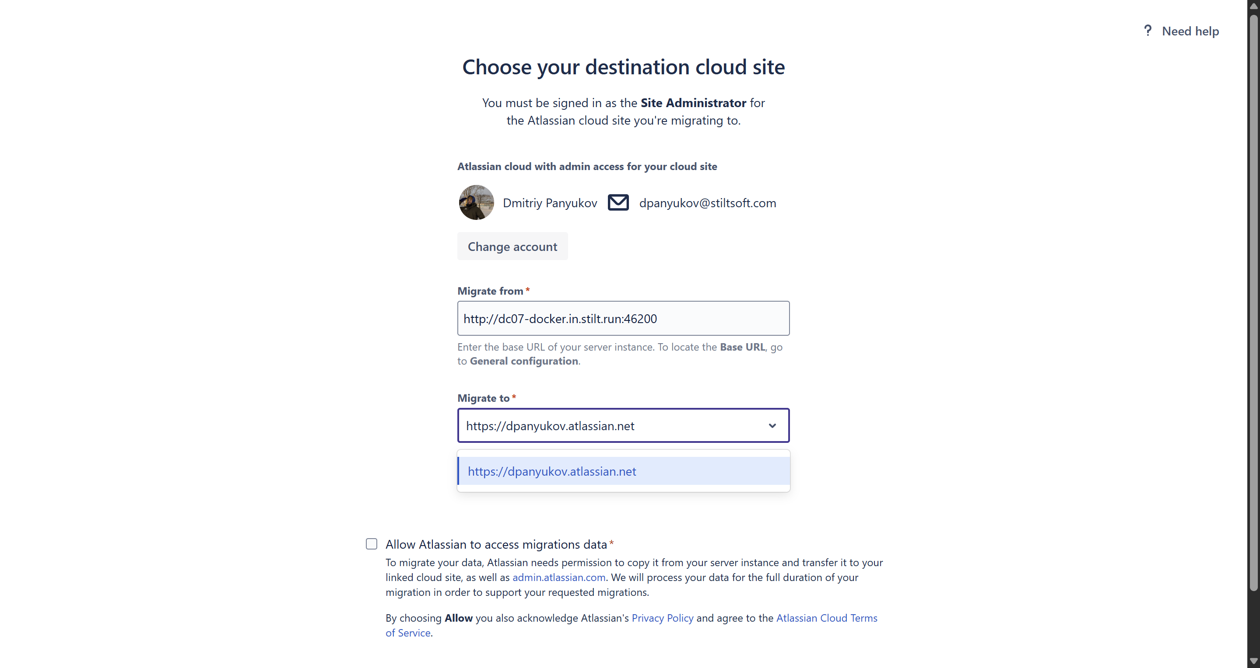Click scrollbar up arrow
Viewport: 1260px width, 668px height.
(1253, 7)
